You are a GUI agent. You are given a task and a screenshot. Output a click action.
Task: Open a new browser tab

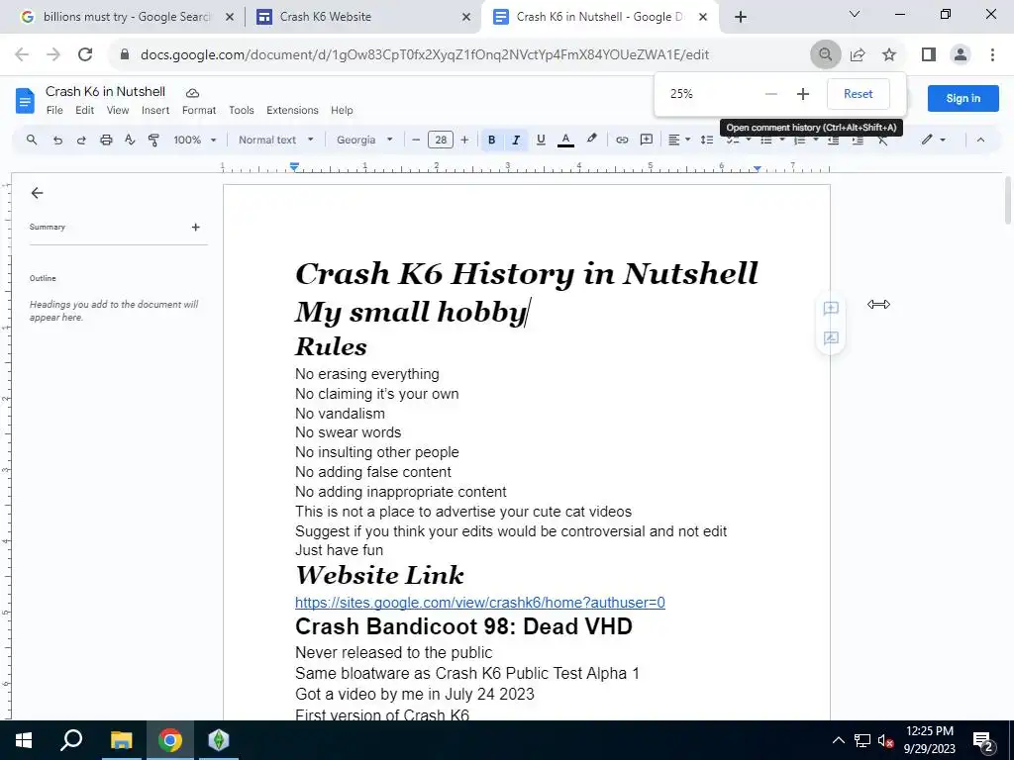[741, 18]
